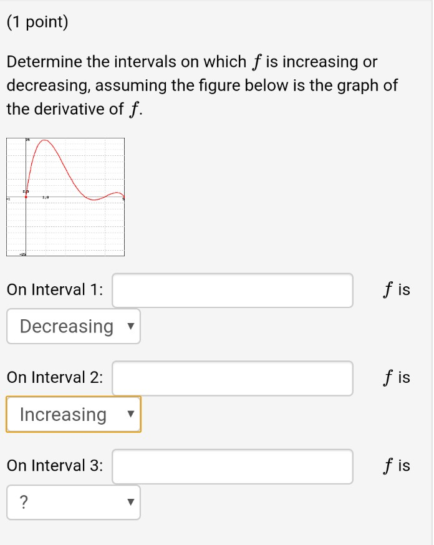Click the origin point on the graph axes
434x545 pixels.
[x=26, y=195]
